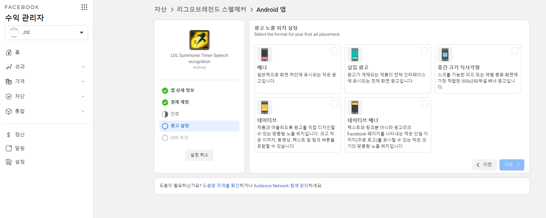This screenshot has width=546, height=218.
Task: Click the 설정 settings icon
Action: pyautogui.click(x=9, y=162)
